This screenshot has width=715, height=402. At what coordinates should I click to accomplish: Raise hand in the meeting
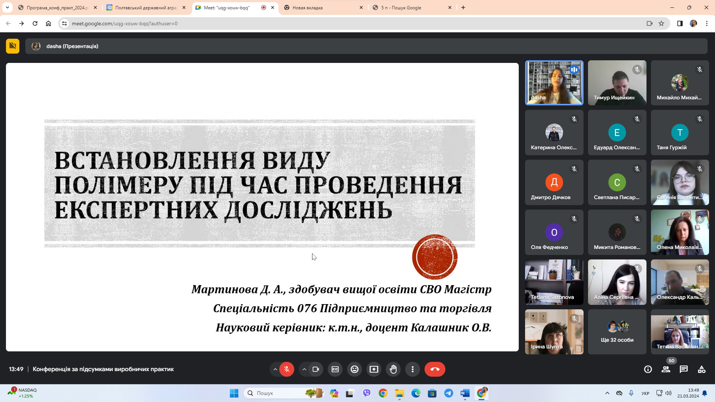pyautogui.click(x=393, y=369)
